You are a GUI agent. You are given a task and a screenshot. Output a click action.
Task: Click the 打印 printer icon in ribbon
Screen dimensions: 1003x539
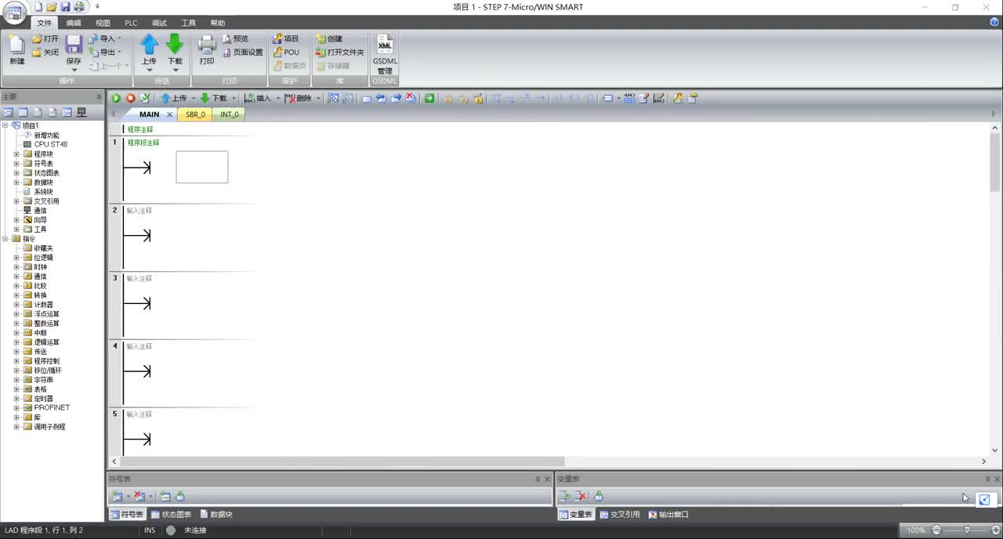tap(207, 44)
